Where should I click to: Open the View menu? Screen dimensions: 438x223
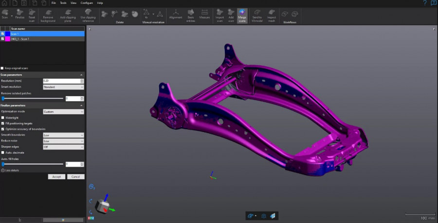tap(73, 3)
